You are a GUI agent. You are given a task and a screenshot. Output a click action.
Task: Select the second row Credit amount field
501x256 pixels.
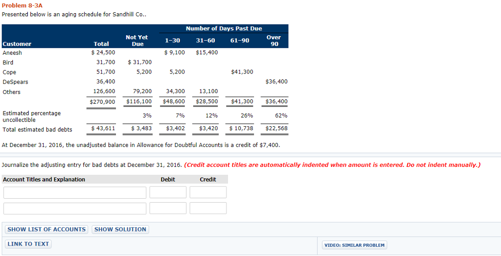click(208, 208)
